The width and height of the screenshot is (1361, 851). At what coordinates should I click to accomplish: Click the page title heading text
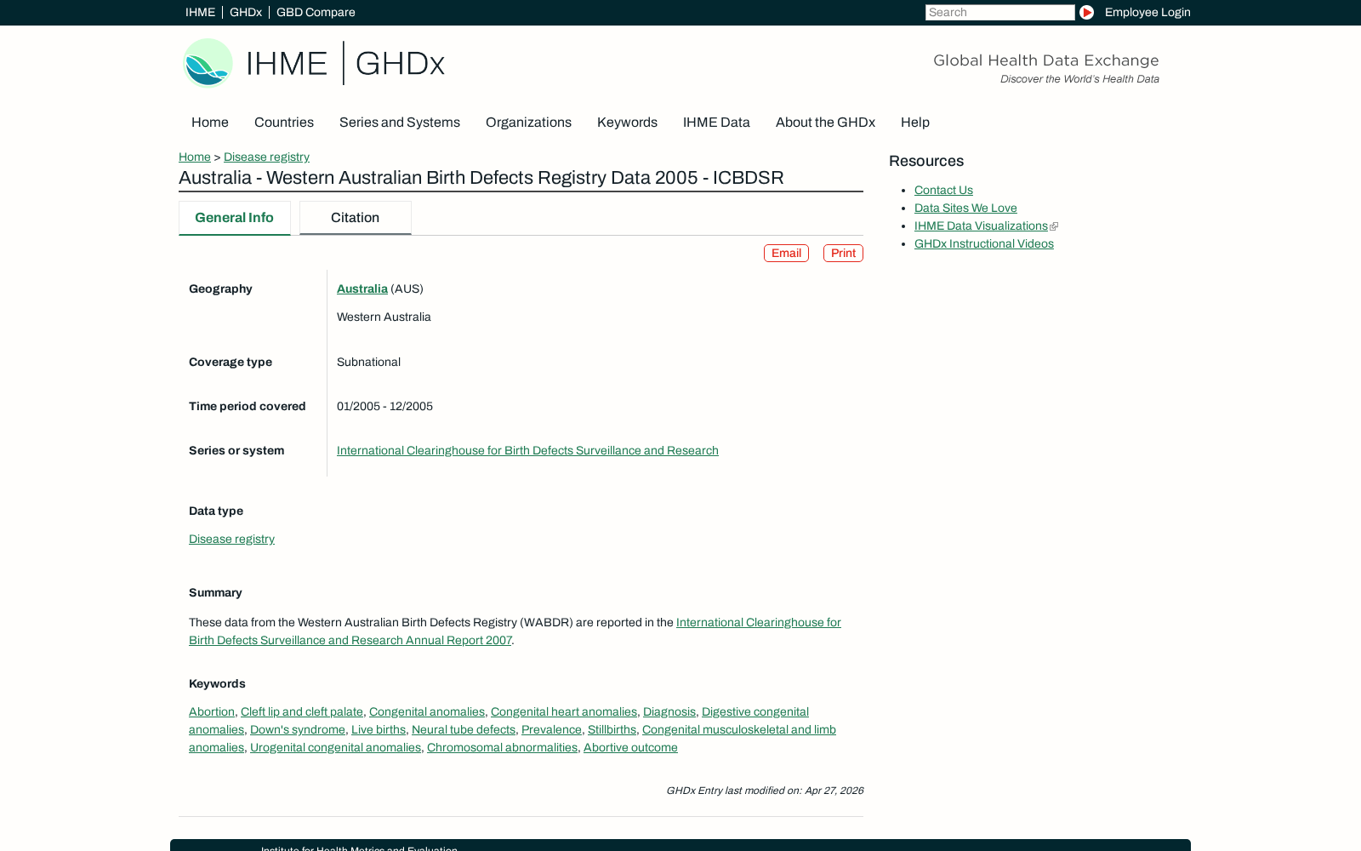(x=481, y=178)
